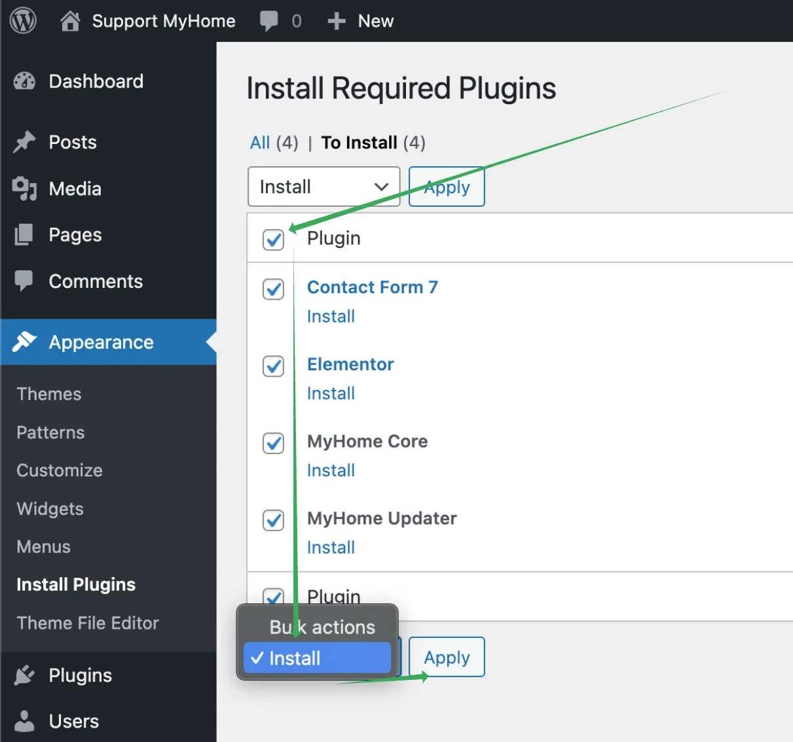The image size is (793, 742).
Task: Uncheck the MyHome Updater checkbox
Action: pos(273,521)
